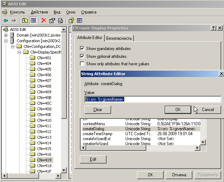Toggle Show optional attributes checkbox
This screenshot has height=182, width=224.
pyautogui.click(x=82, y=56)
